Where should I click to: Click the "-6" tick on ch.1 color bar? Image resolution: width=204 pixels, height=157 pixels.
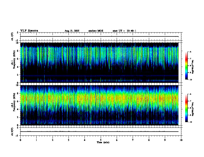(x=190, y=52)
